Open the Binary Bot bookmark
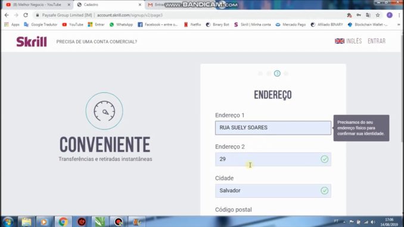The width and height of the screenshot is (404, 227). [217, 24]
